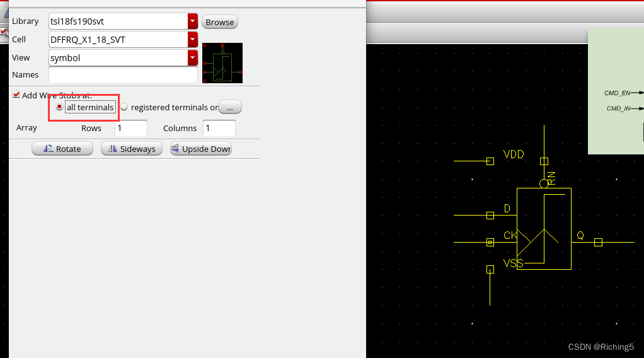This screenshot has width=644, height=358.
Task: Click the D pin square on flip-flop symbol
Action: tap(490, 216)
